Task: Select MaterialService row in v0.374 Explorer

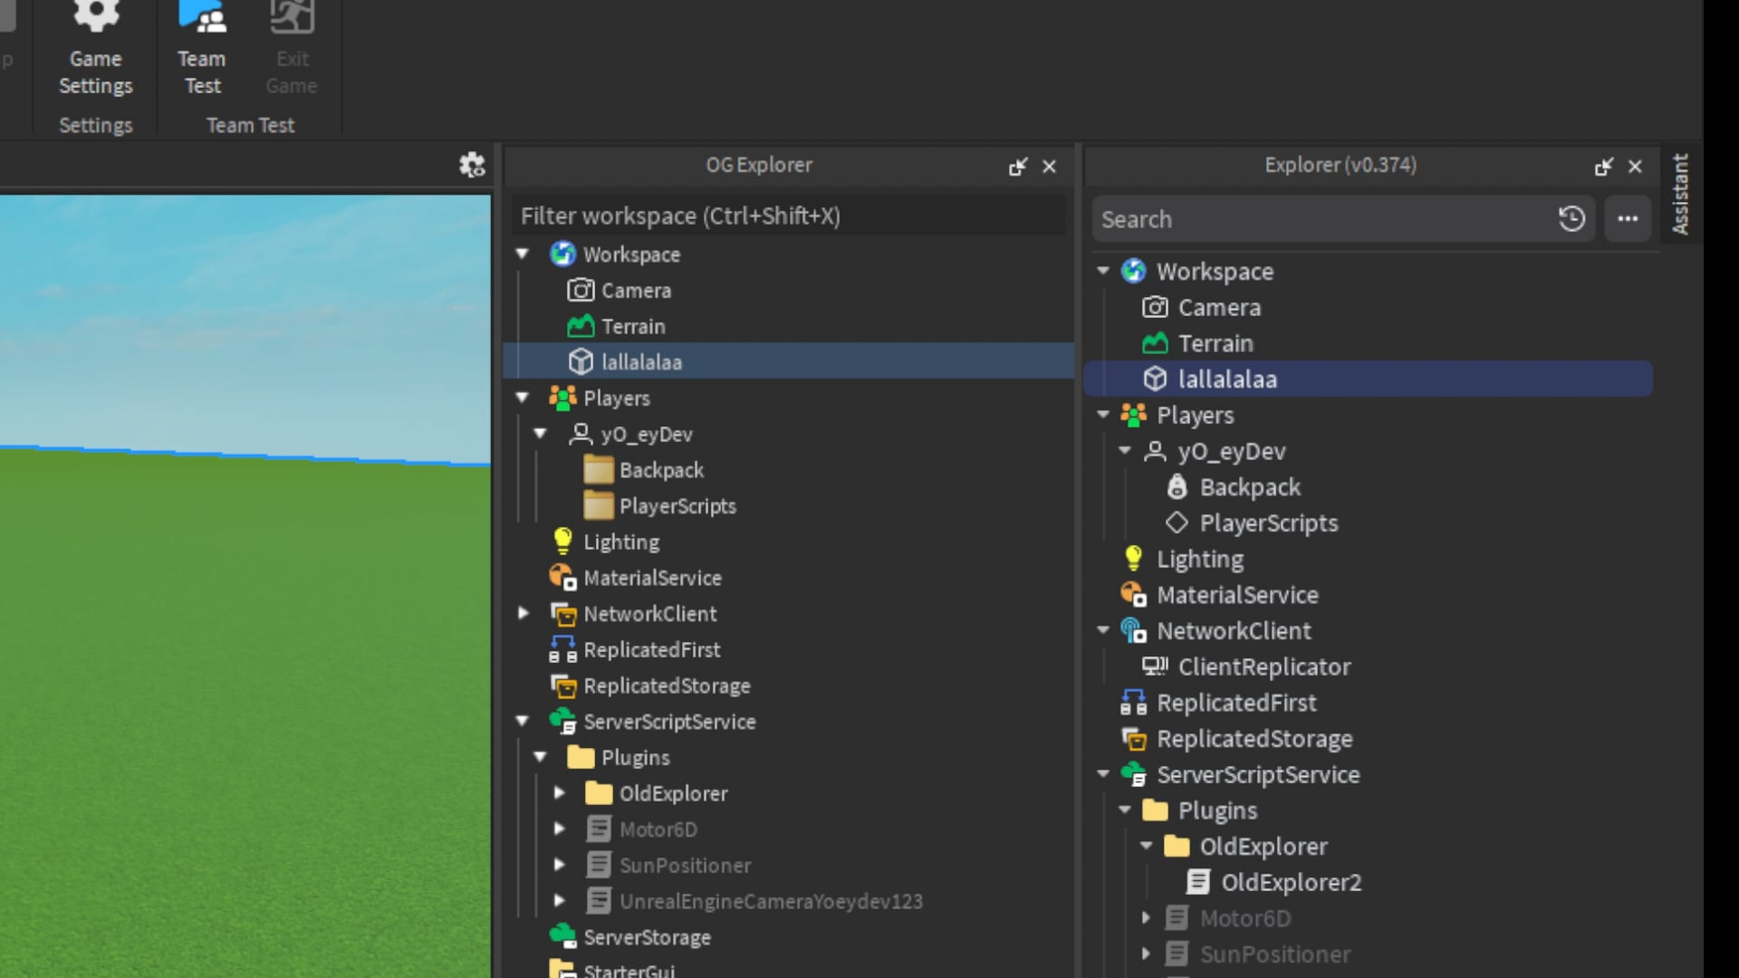Action: tap(1368, 594)
